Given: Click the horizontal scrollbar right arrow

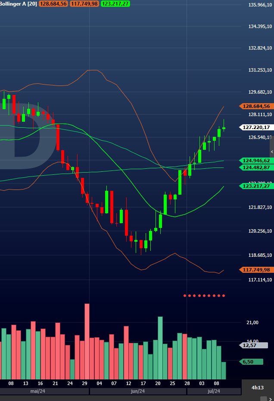Looking at the screenshot, I should coord(271,399).
